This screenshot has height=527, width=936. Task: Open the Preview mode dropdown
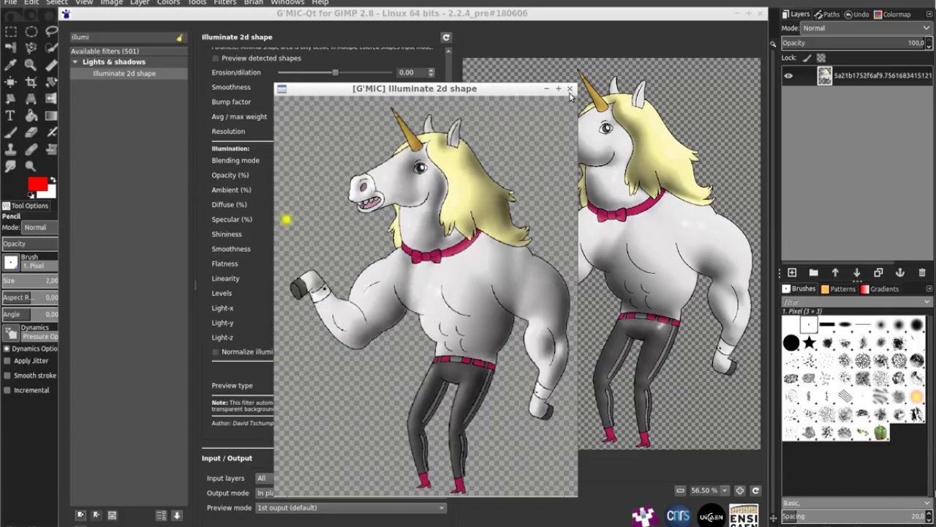(350, 508)
